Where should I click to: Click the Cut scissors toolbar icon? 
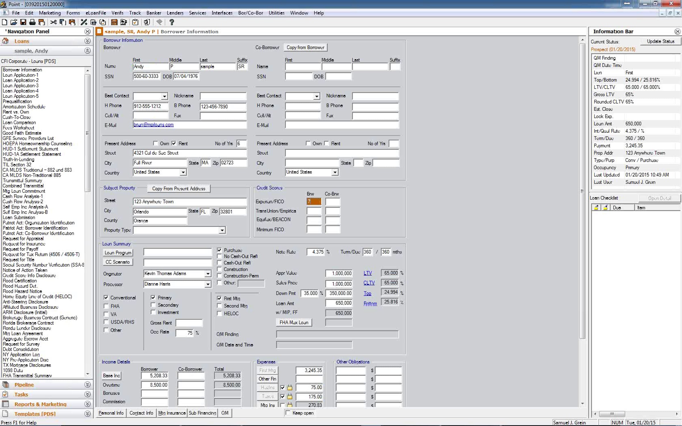tap(53, 22)
